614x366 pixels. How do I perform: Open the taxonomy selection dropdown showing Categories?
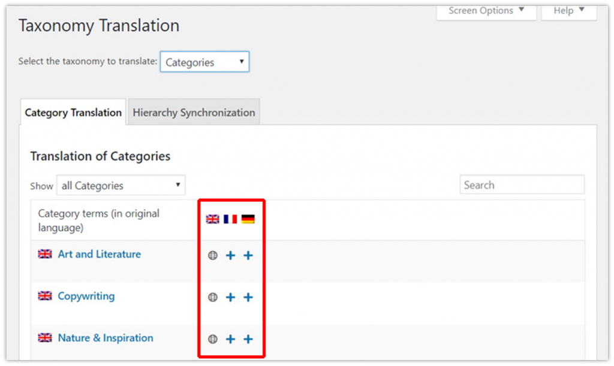tap(204, 62)
